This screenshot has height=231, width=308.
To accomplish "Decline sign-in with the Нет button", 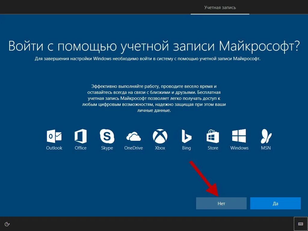I will tap(221, 203).
